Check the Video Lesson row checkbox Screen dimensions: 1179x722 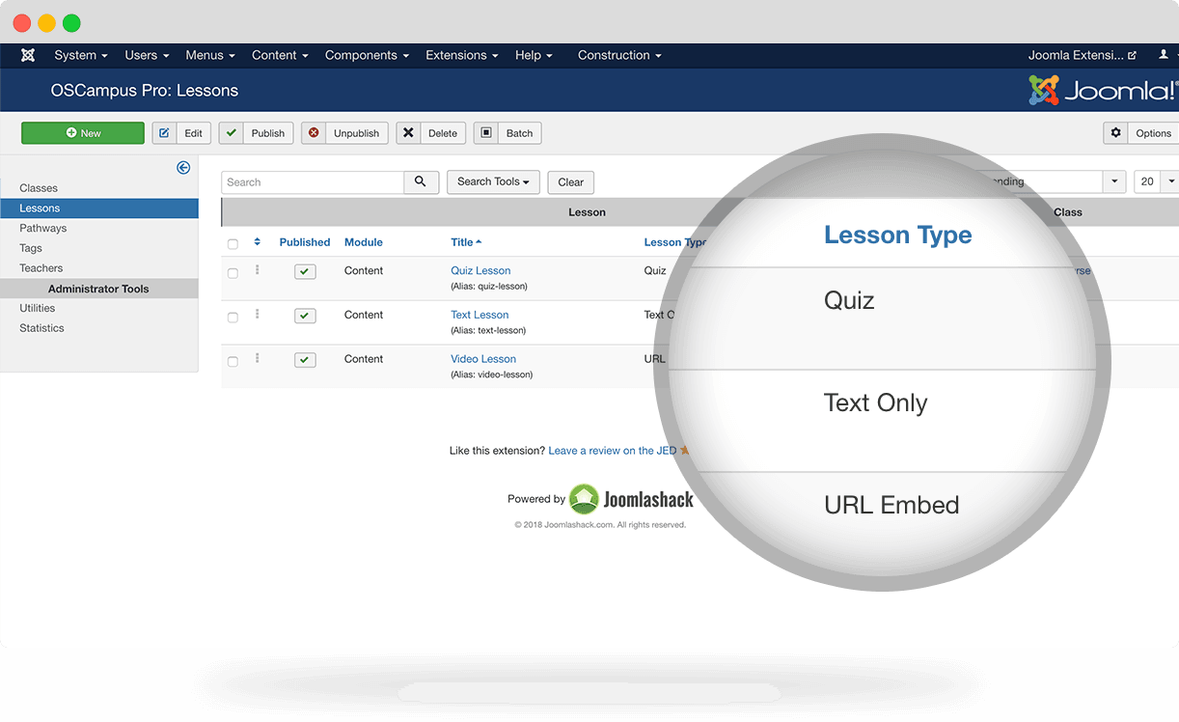click(233, 362)
